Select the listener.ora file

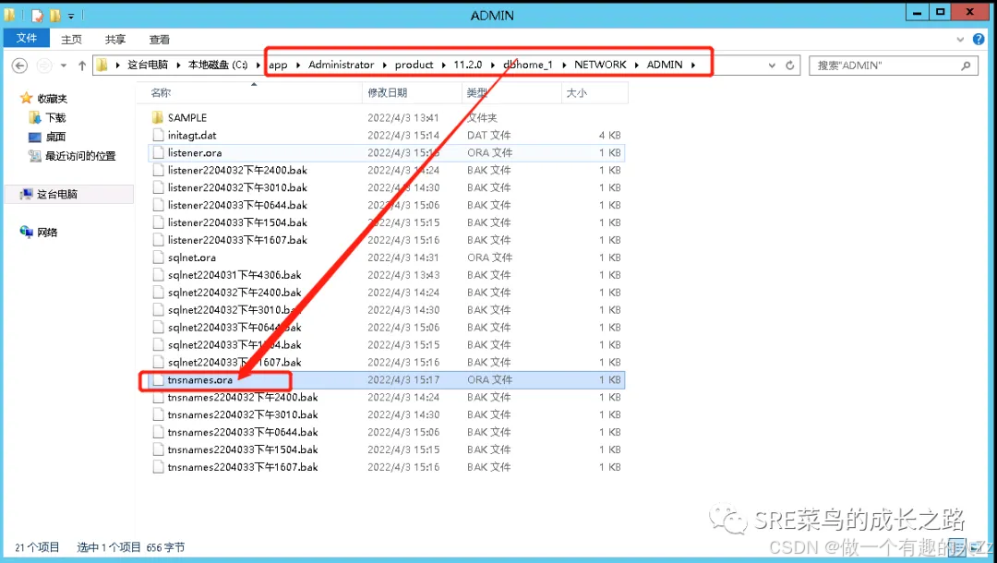387,152
